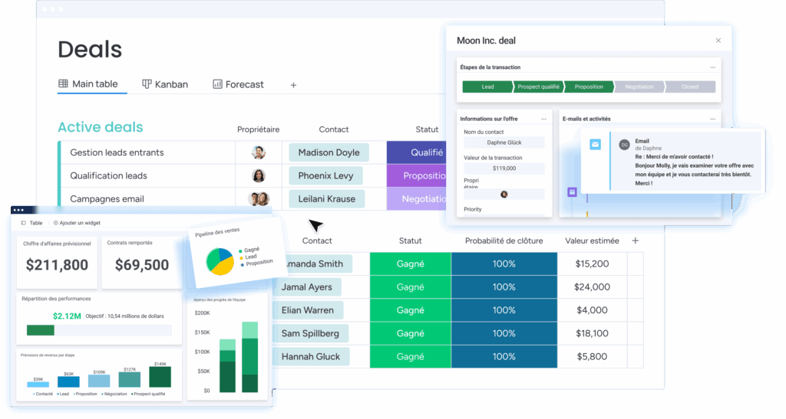Click the Madison Doyle contact chip
The height and width of the screenshot is (419, 786).
click(x=329, y=152)
